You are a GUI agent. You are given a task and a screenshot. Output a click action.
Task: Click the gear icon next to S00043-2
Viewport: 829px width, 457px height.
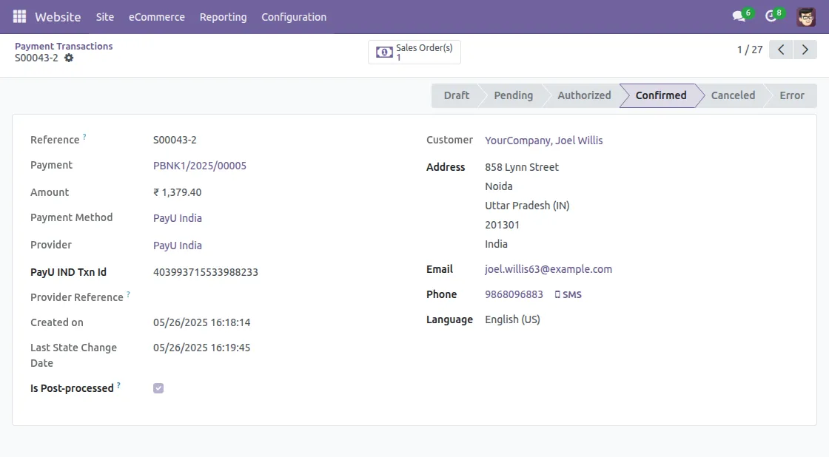click(x=69, y=58)
